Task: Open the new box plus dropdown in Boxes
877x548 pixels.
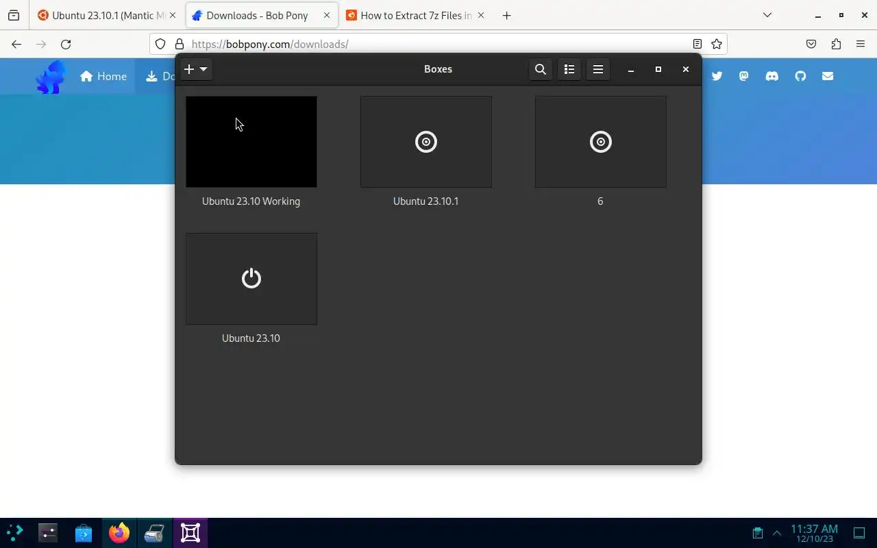Action: (x=196, y=69)
